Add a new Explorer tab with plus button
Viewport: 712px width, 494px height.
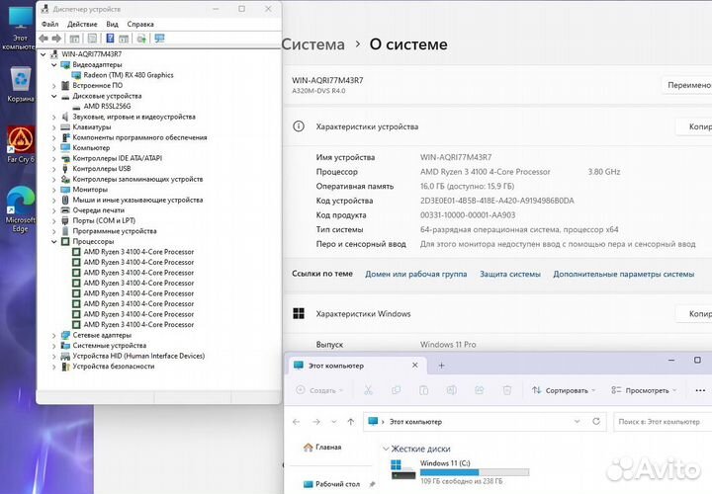coord(441,366)
